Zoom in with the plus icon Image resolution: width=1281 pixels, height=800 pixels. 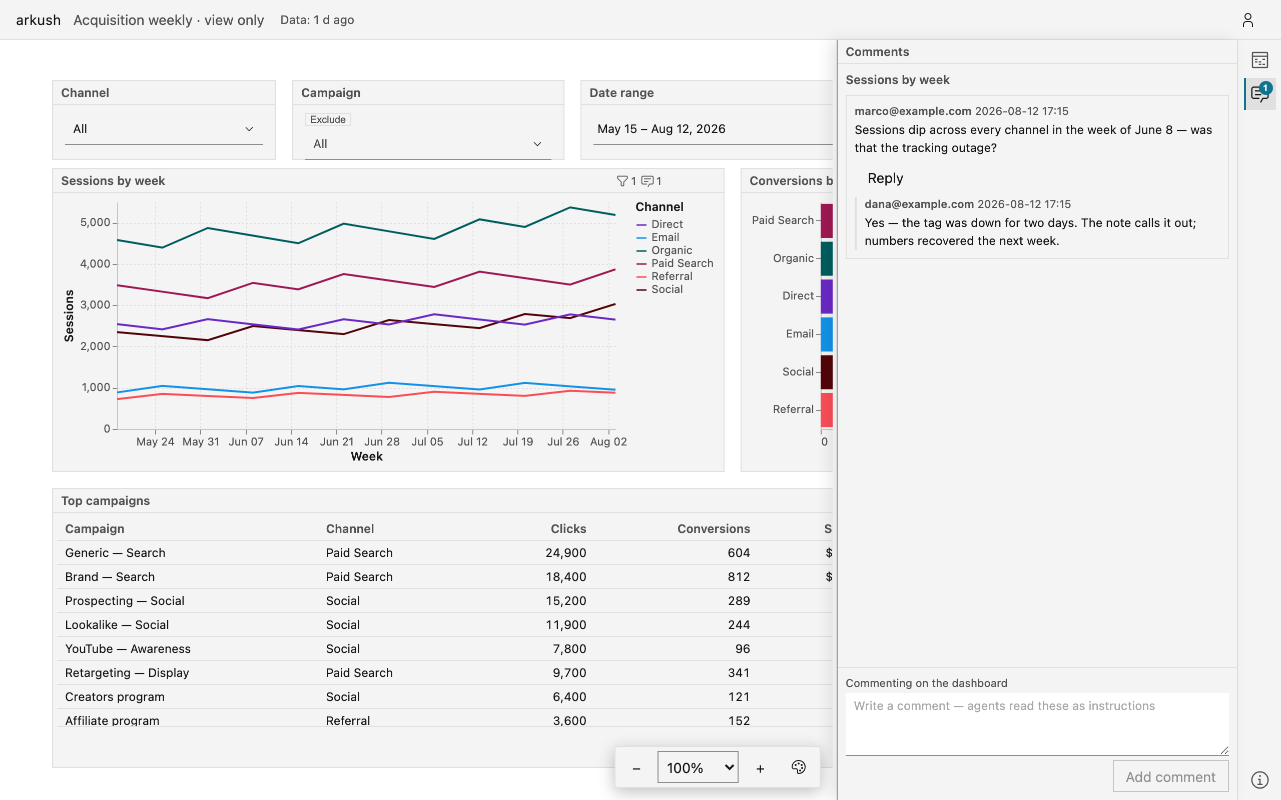(x=760, y=768)
